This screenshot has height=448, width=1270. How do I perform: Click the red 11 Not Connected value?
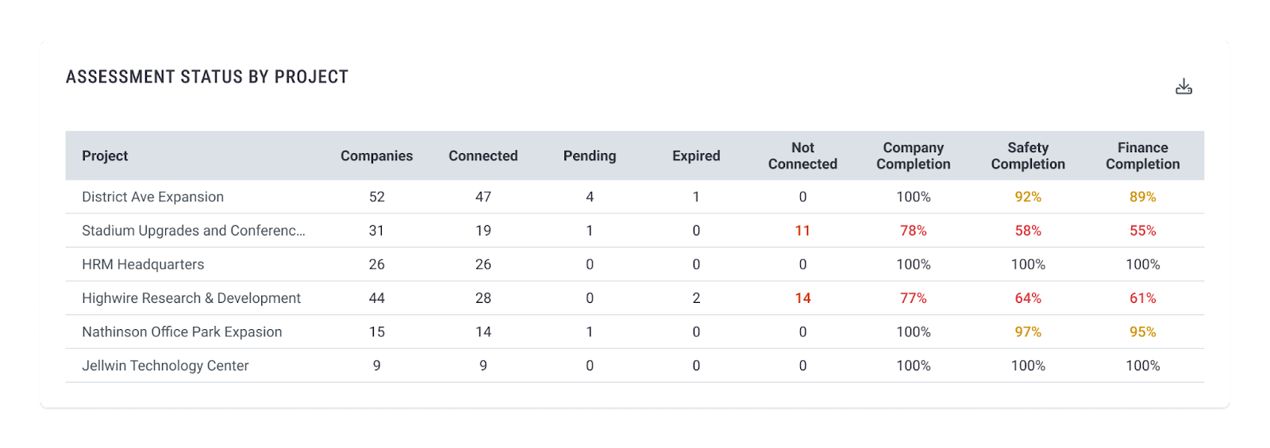(802, 231)
